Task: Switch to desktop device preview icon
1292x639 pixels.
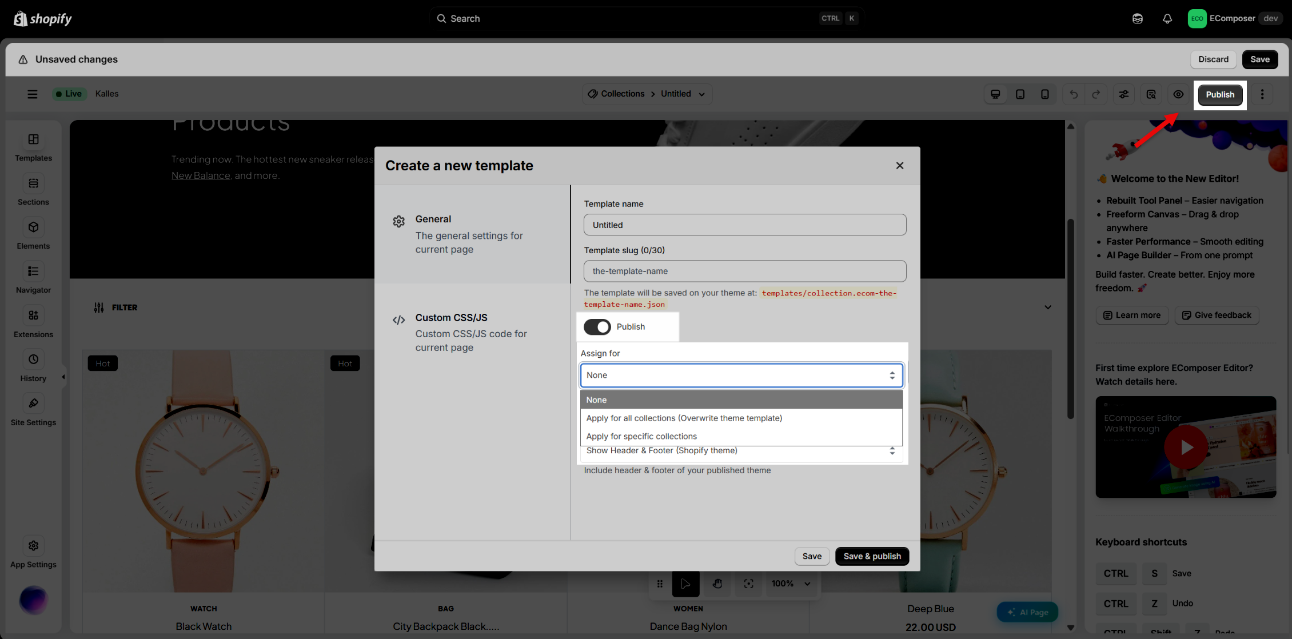Action: click(995, 94)
